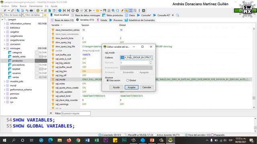Open Chrome from the Windows taskbar

(x=78, y=140)
